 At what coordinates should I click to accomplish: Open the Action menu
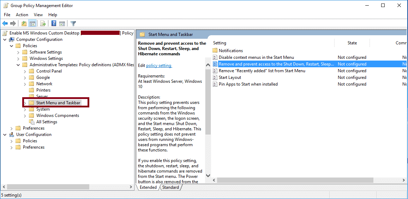click(x=22, y=15)
